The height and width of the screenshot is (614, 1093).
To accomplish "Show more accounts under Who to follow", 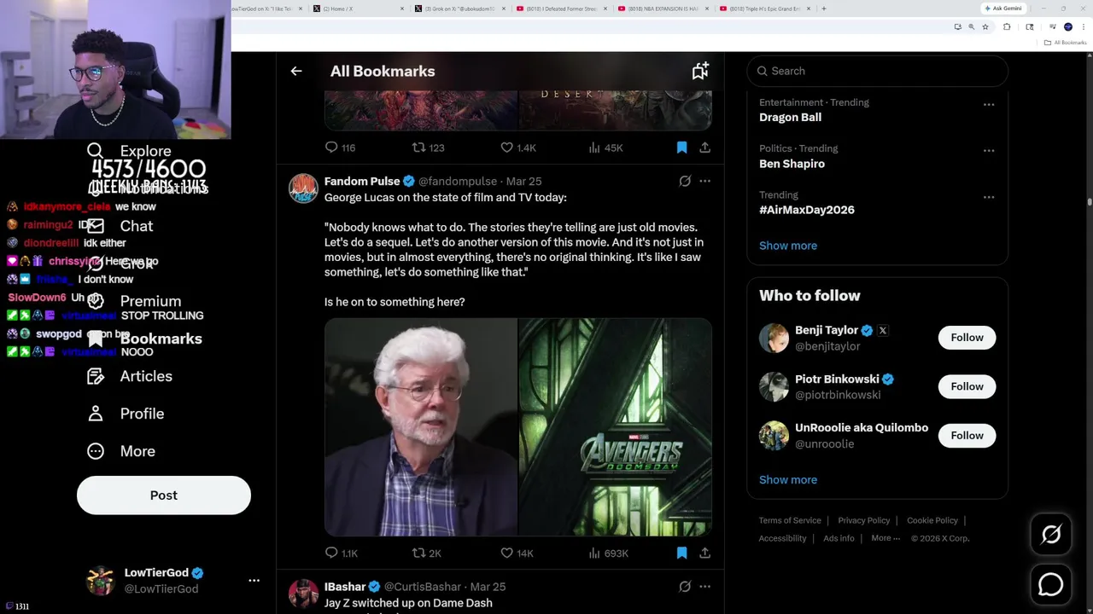I will (788, 480).
